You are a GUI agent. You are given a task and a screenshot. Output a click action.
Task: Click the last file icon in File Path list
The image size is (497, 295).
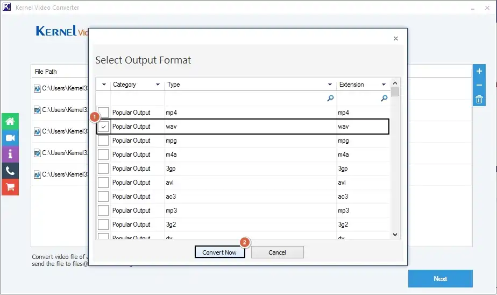tap(37, 174)
